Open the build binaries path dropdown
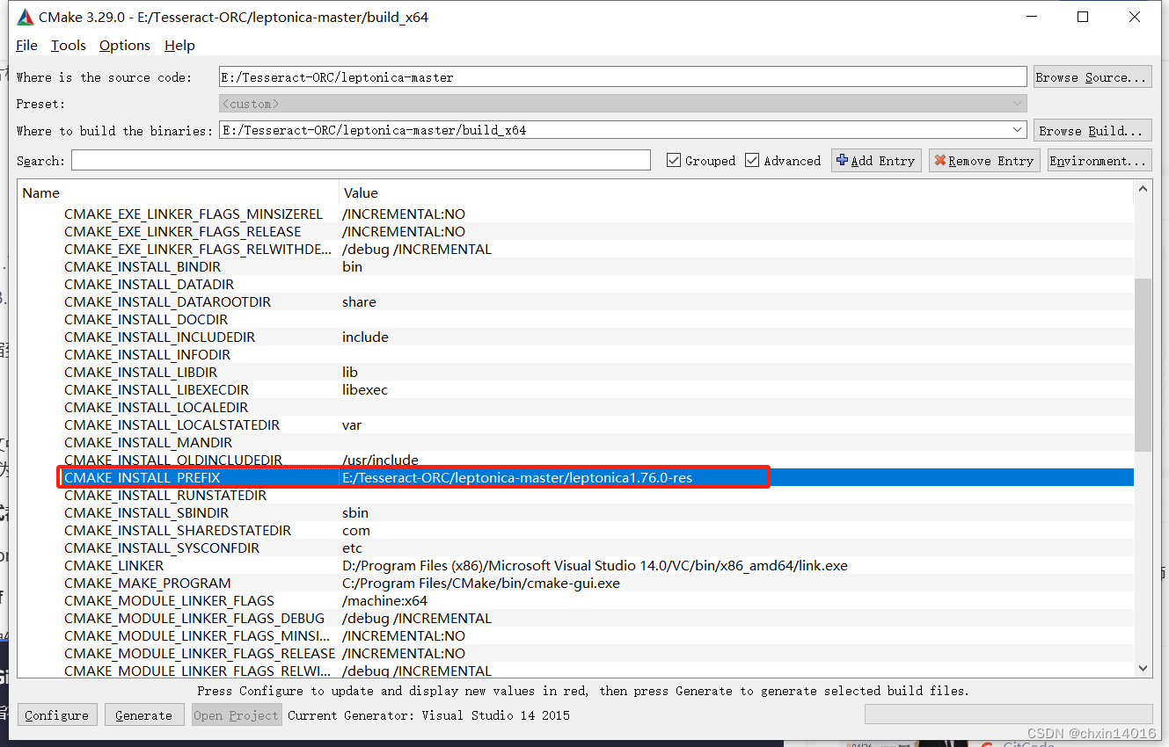Image resolution: width=1169 pixels, height=747 pixels. [1018, 130]
